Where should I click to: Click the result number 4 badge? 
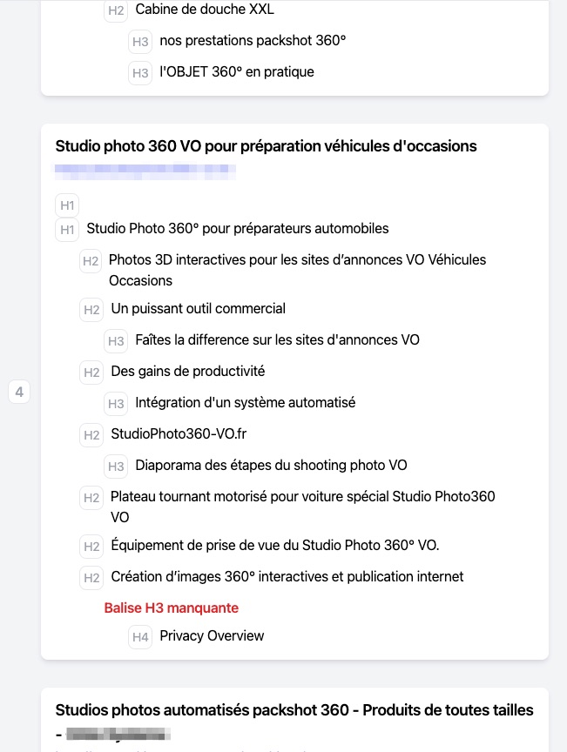pyautogui.click(x=19, y=393)
